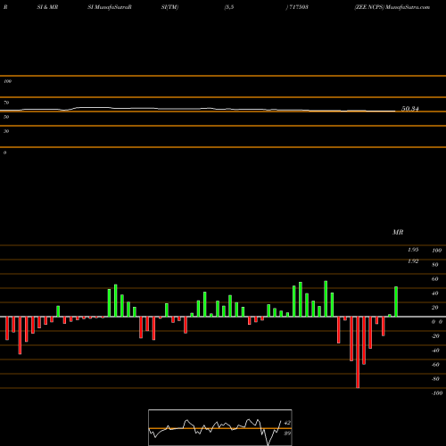Click the MR right-axis -60 label
The image size is (446, 446).
pos(435,365)
